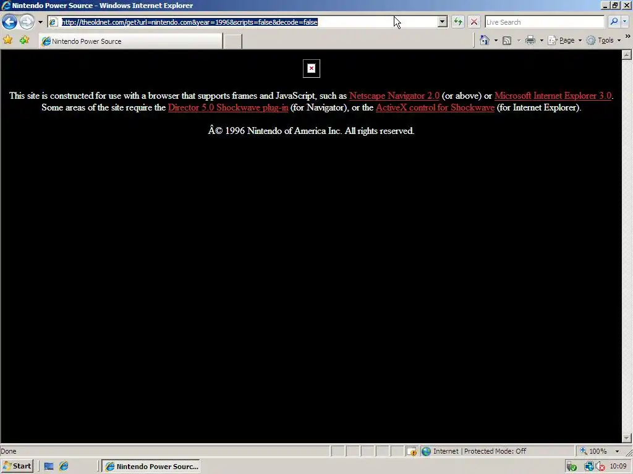Click the network connection tray icon
Viewport: 633px width, 474px height.
[x=589, y=467]
